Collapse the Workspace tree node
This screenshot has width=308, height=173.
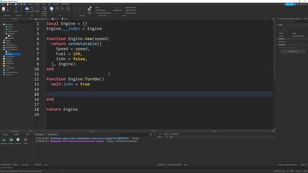[1, 25]
